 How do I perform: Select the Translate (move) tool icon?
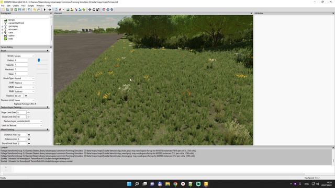pos(90,9)
